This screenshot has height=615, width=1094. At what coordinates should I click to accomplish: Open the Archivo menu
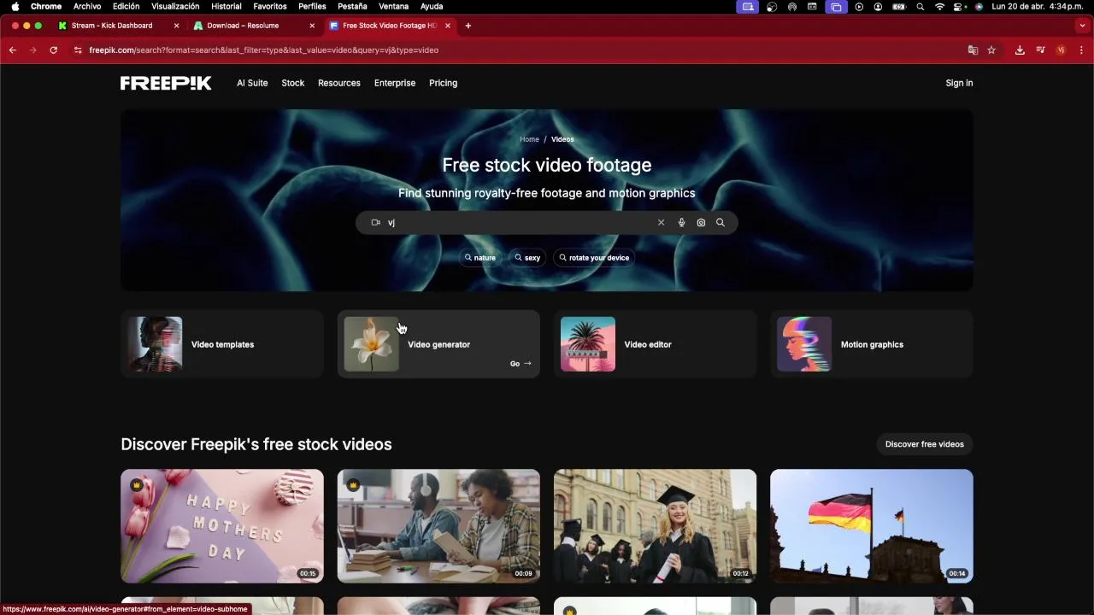[87, 6]
